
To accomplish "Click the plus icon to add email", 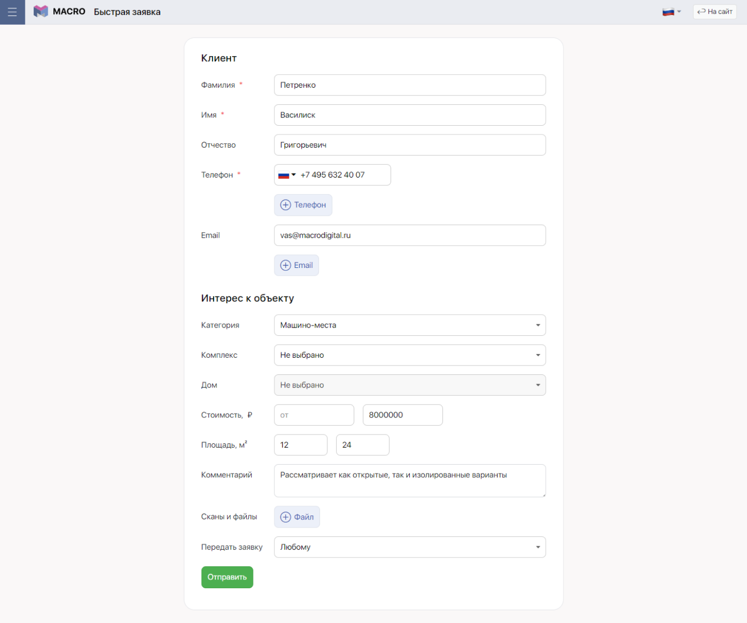I will (285, 265).
